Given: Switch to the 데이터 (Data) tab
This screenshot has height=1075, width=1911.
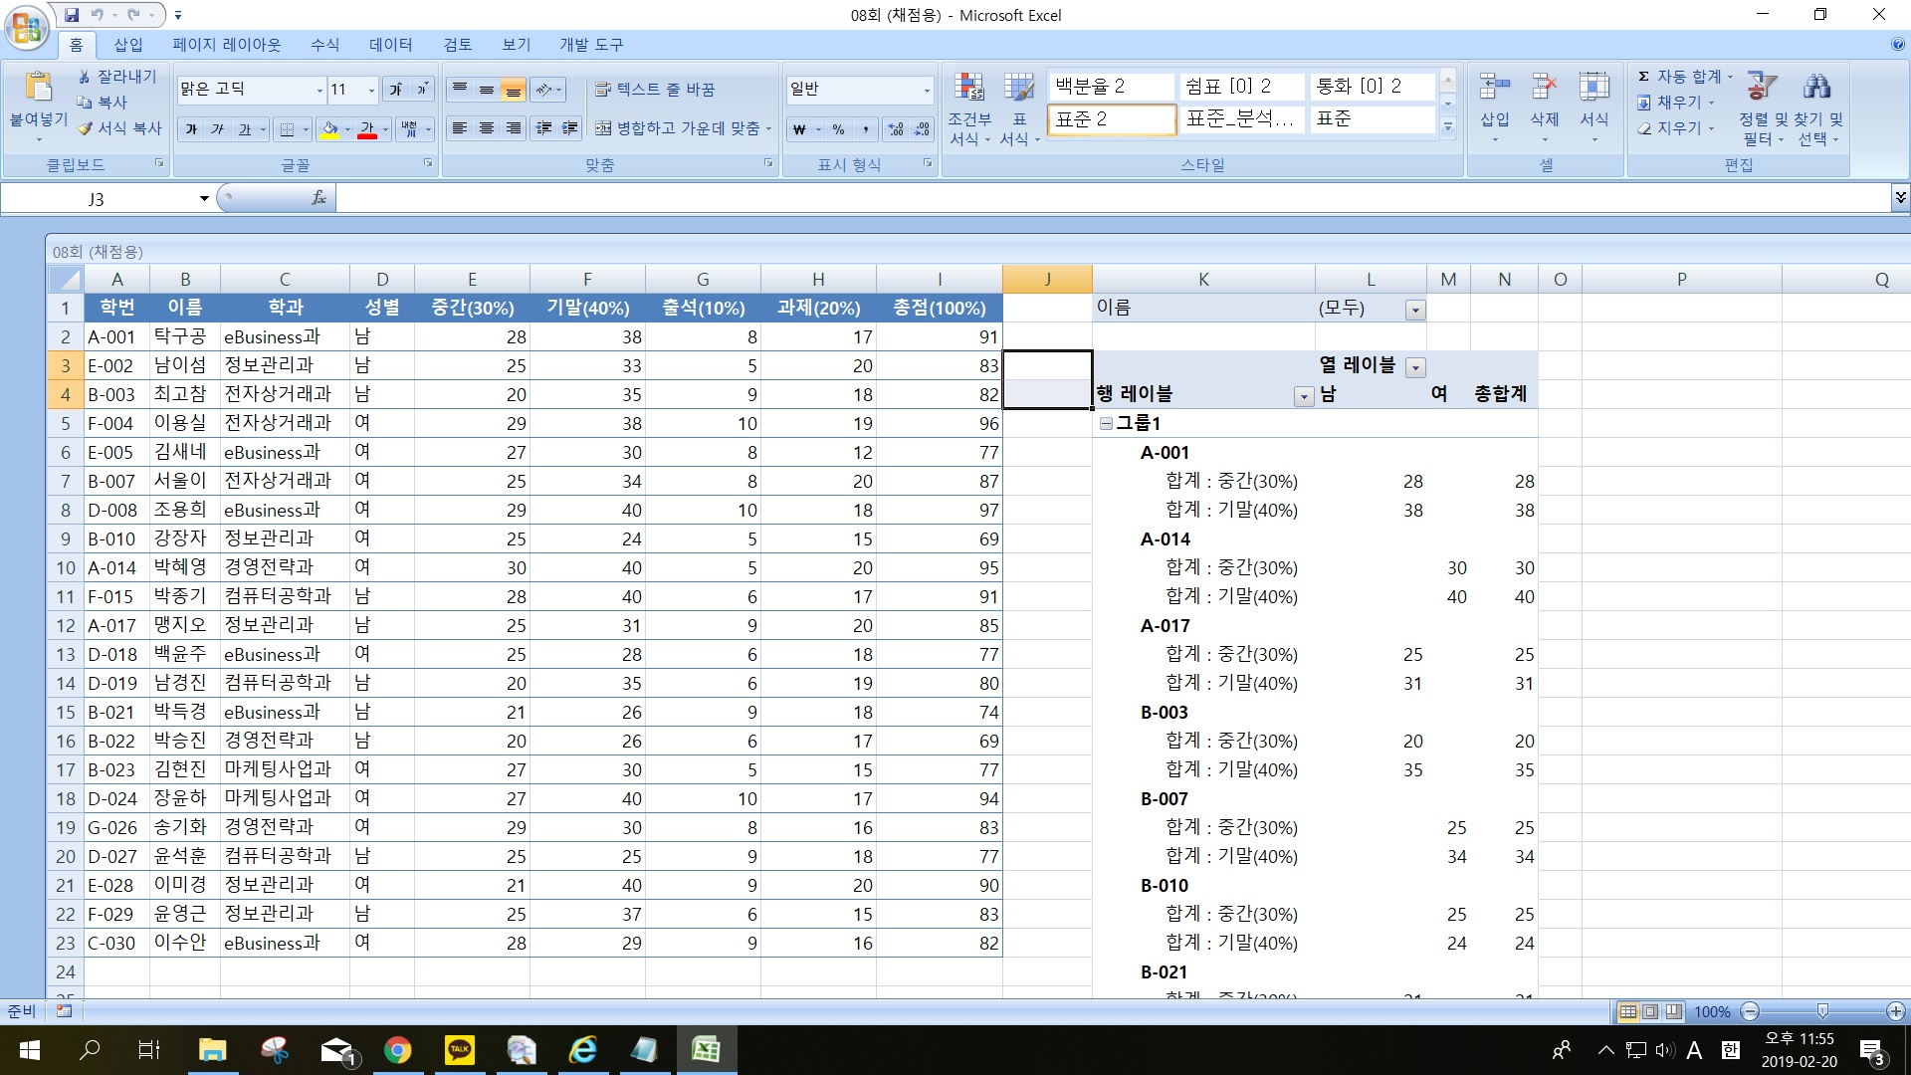Looking at the screenshot, I should (390, 45).
